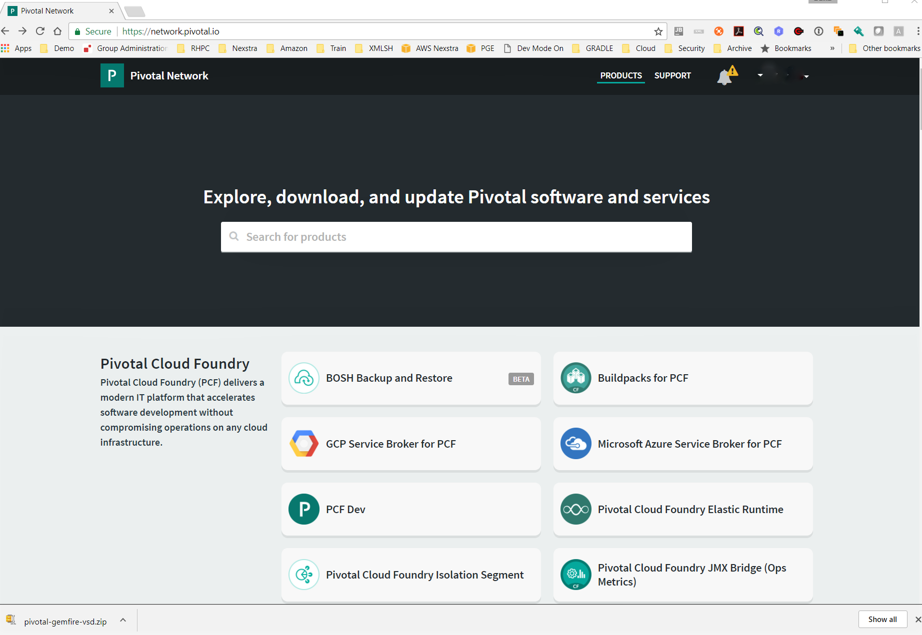
Task: Close the Pivotal Network browser tab
Action: click(x=111, y=10)
